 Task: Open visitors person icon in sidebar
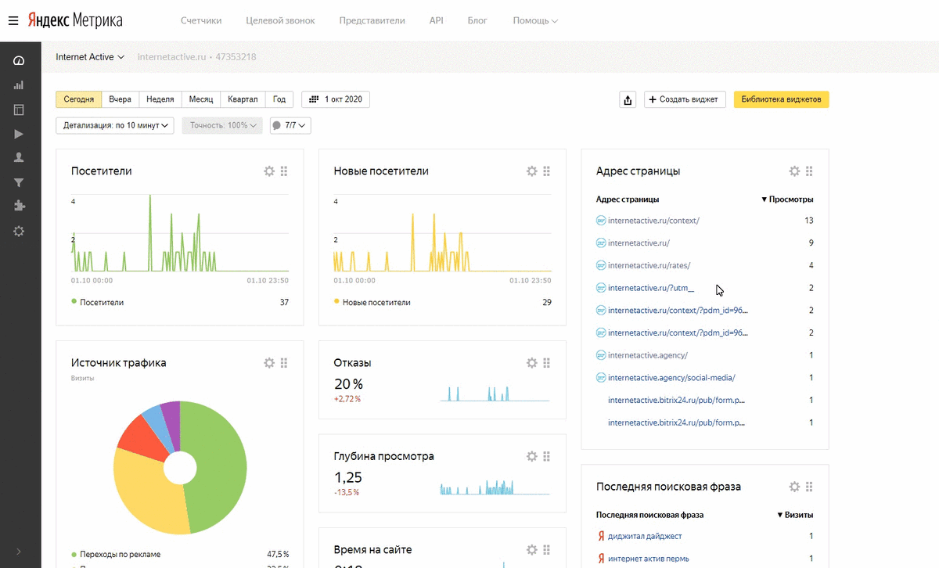(x=19, y=158)
